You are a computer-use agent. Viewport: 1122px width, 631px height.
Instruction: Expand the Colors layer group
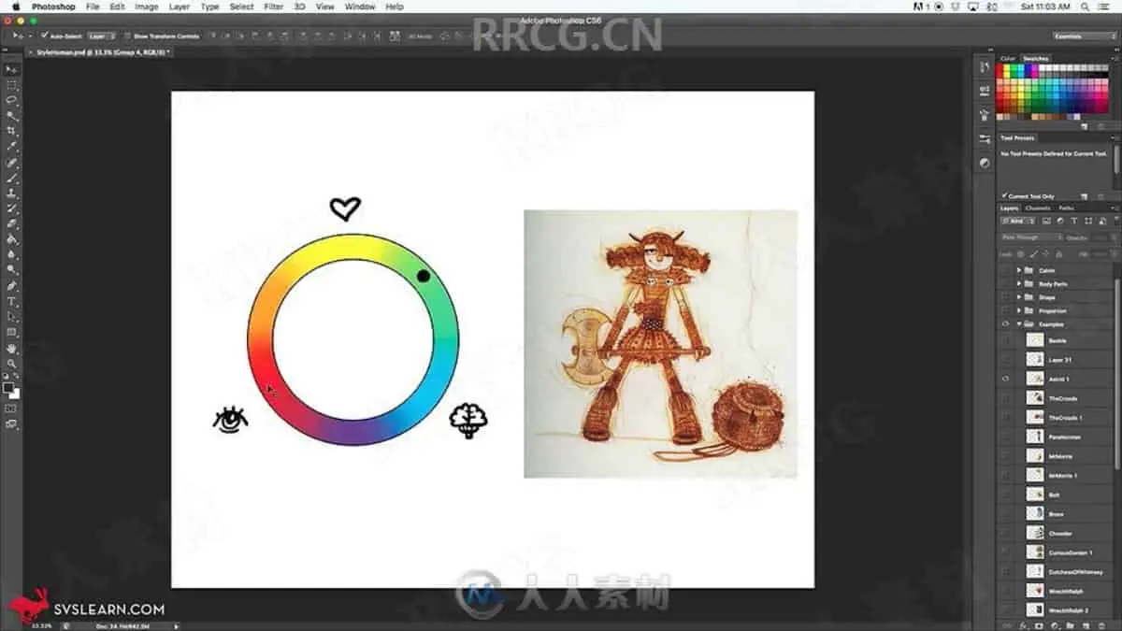[x=1019, y=270]
